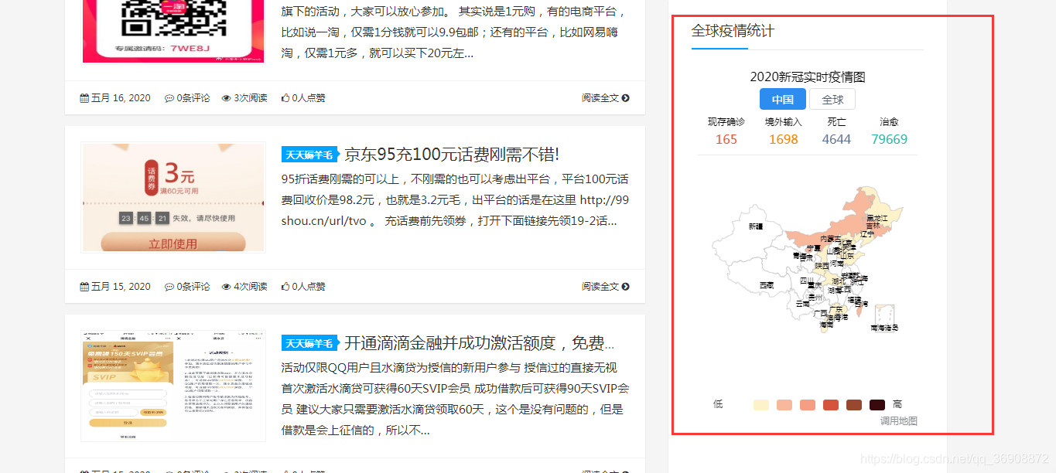Click comment bubble icon on 京东95 post
The image size is (1056, 473).
169,287
